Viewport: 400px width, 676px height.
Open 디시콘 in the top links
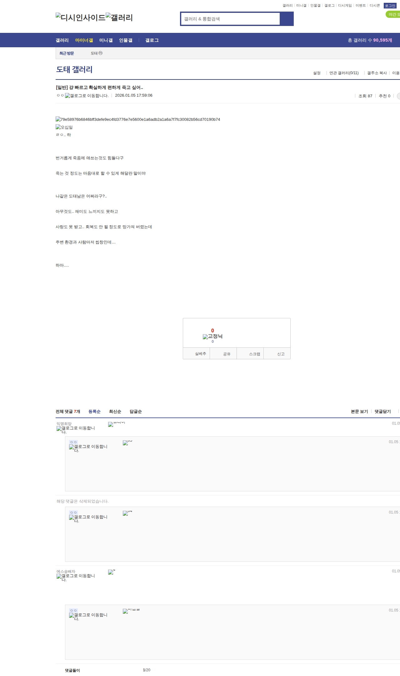point(375,6)
